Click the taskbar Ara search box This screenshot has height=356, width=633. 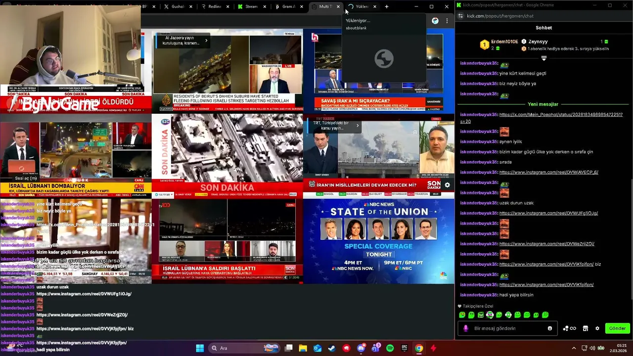pos(244,348)
